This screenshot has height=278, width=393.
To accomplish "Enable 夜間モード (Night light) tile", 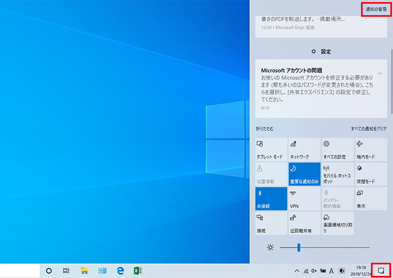I will pos(370,174).
